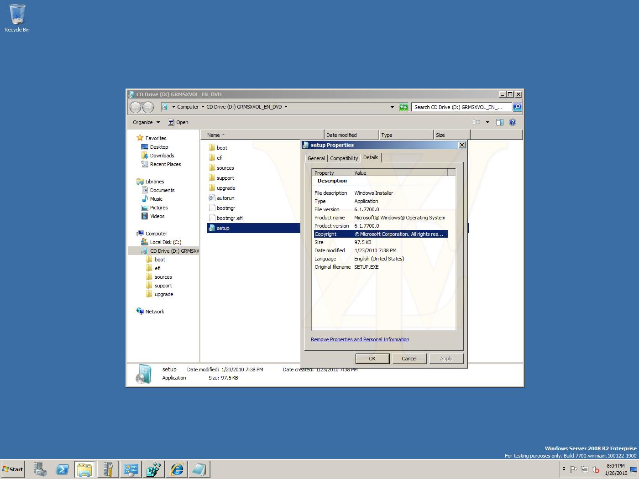Change your view icon in Explorer toolbar
This screenshot has height=479, width=639.
point(477,122)
